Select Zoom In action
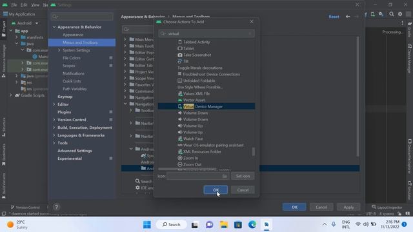Screen dimensions: 413x232 tap(191, 158)
